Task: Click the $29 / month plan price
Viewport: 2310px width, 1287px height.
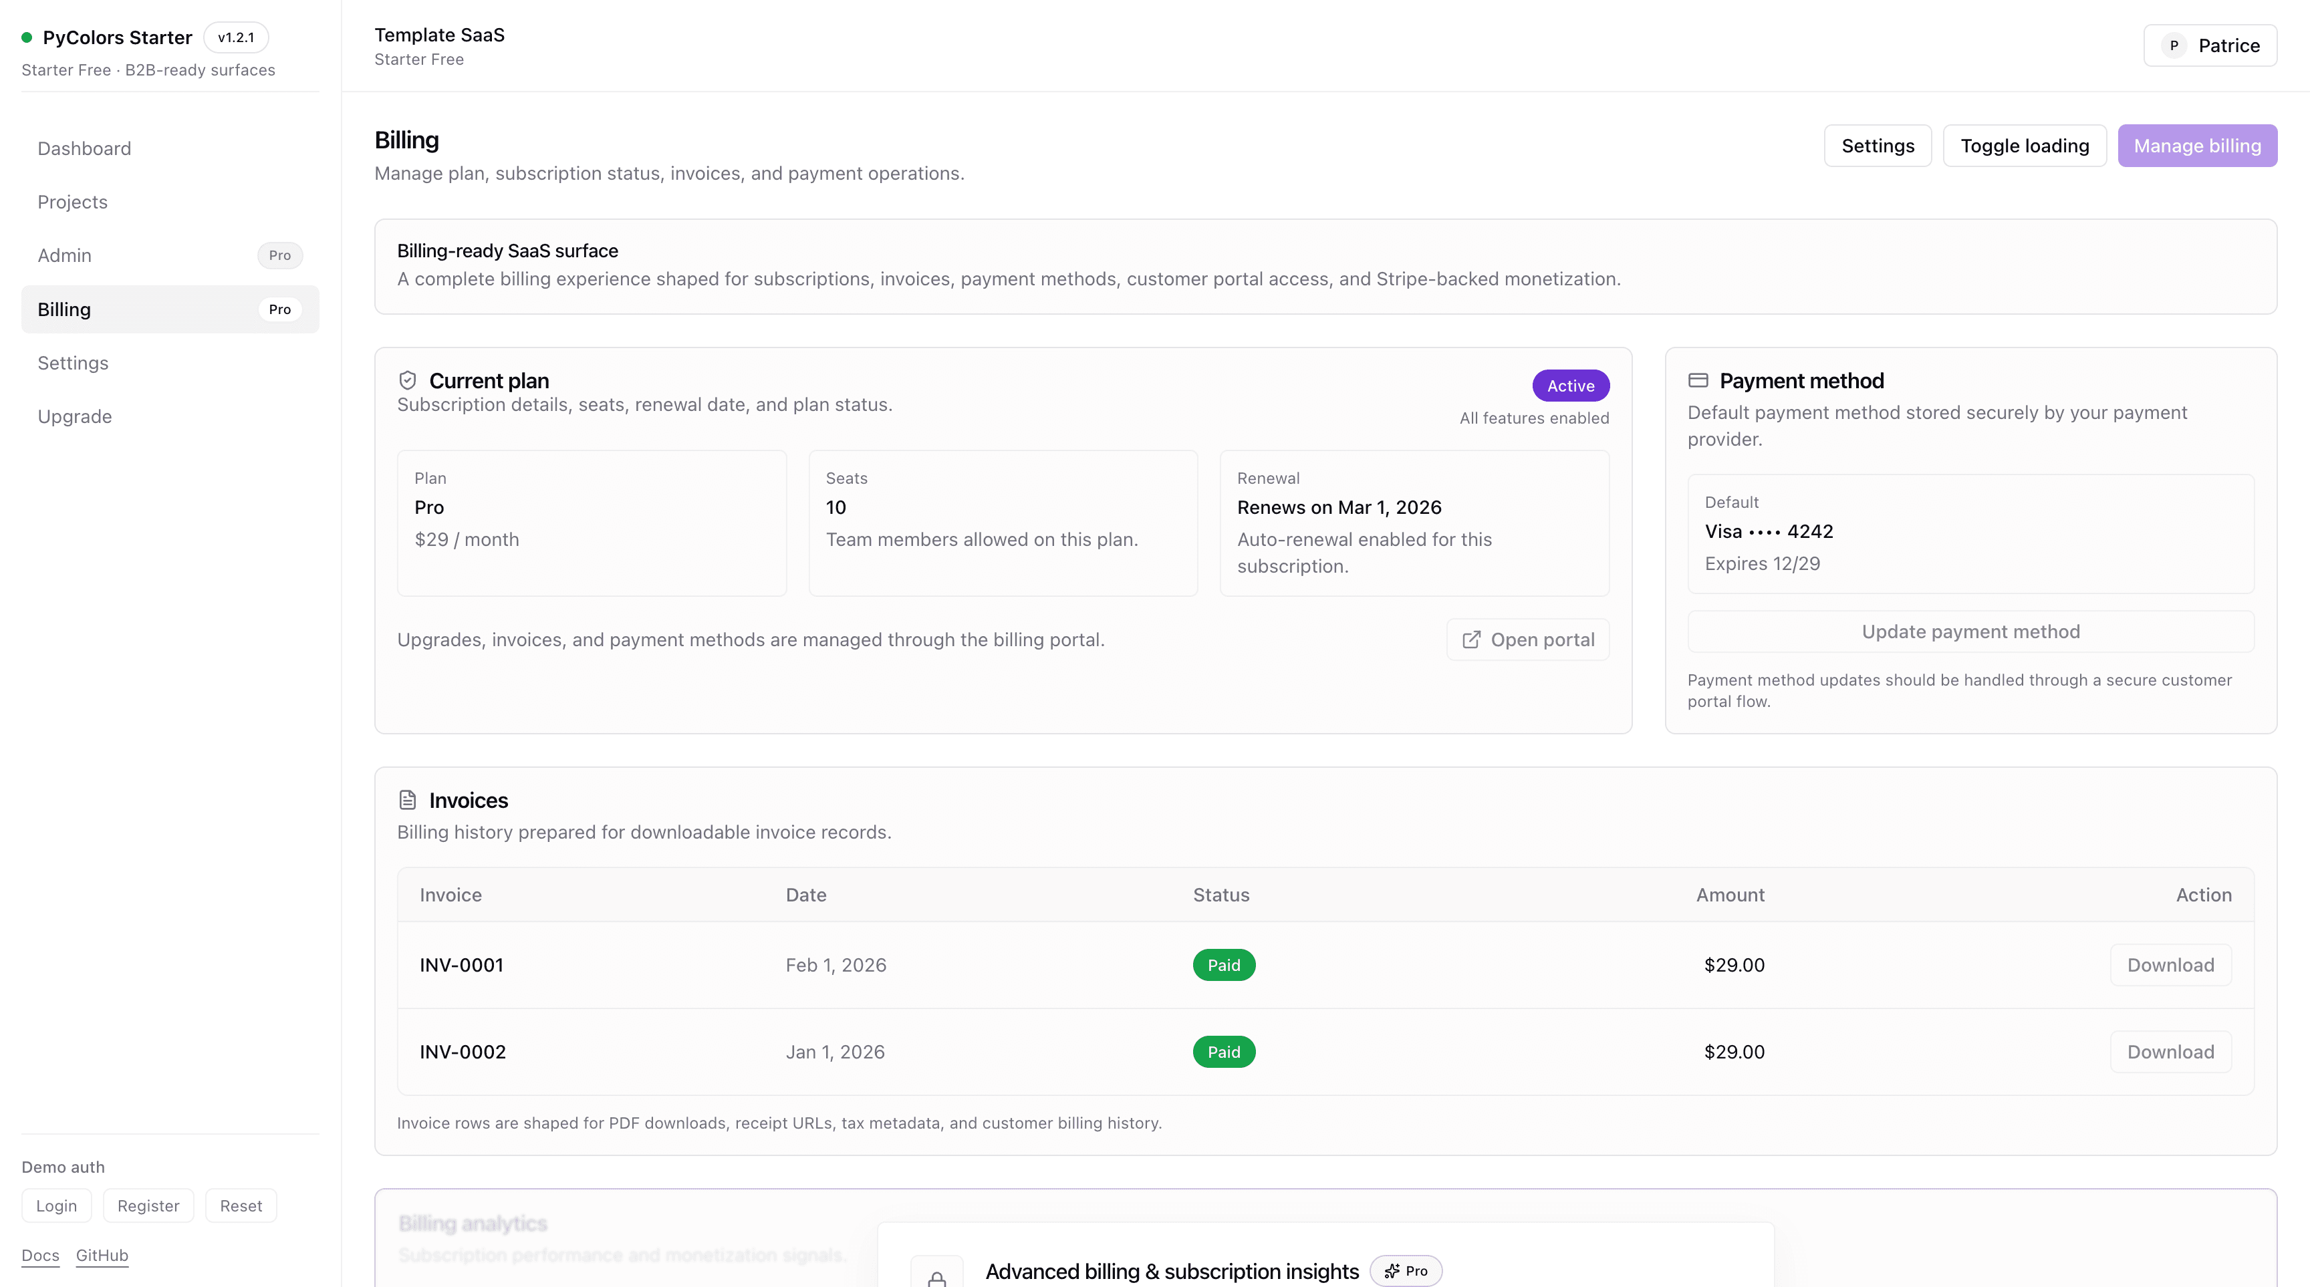Action: click(467, 539)
